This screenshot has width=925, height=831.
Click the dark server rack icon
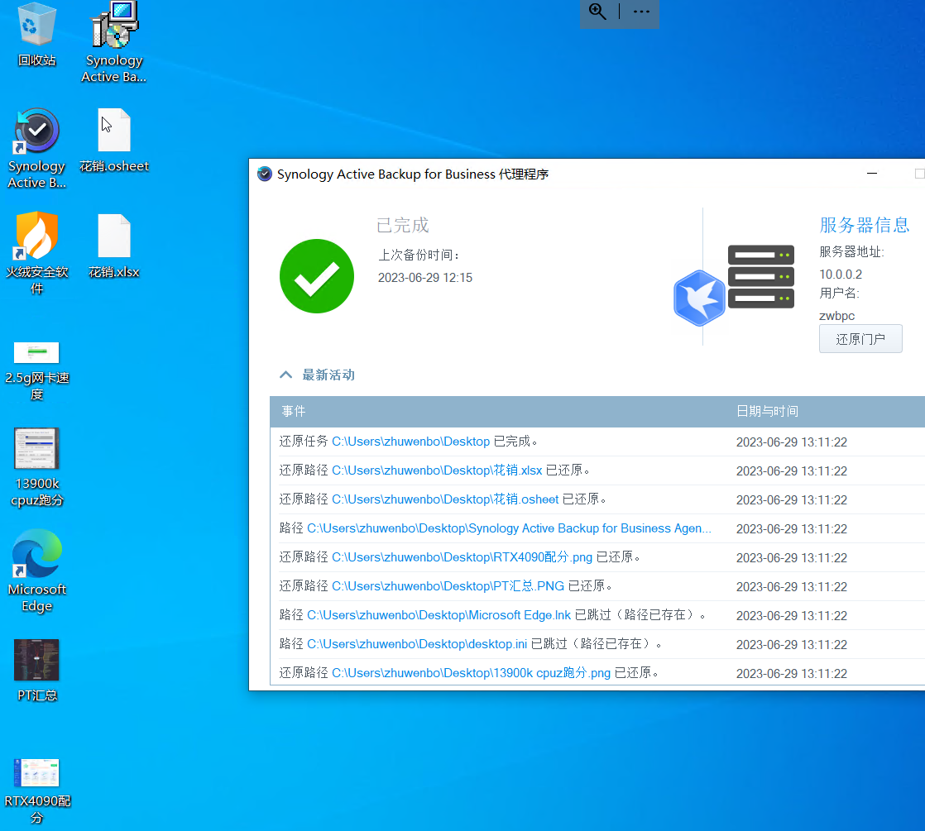pos(761,276)
